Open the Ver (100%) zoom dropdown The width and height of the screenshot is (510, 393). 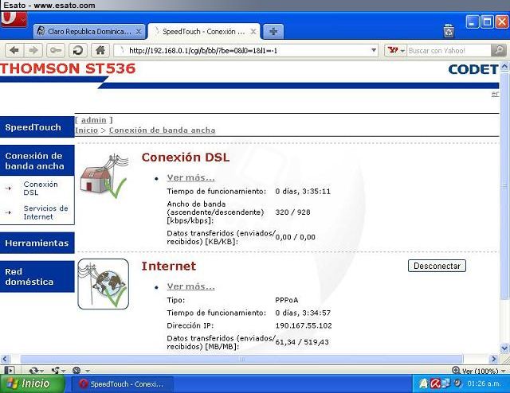point(479,371)
